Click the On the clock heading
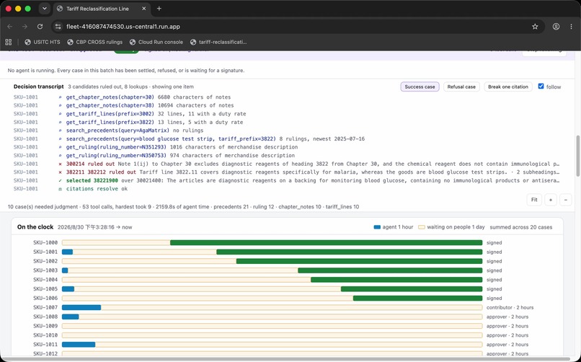This screenshot has width=581, height=362. click(35, 226)
